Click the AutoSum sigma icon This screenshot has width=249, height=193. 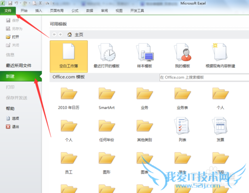click(x=41, y=3)
